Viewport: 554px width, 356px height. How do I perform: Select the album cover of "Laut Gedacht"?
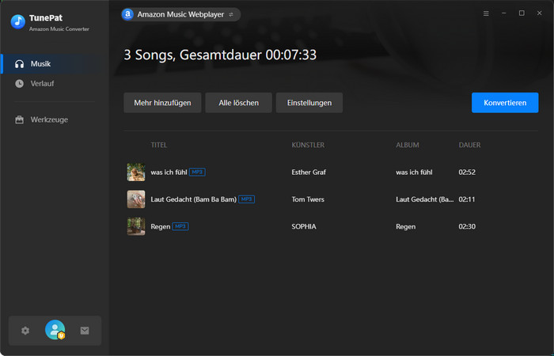(x=136, y=199)
